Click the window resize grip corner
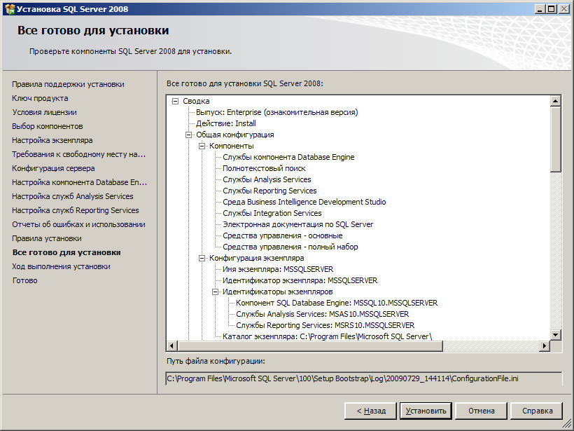The width and height of the screenshot is (574, 431). pos(567,425)
